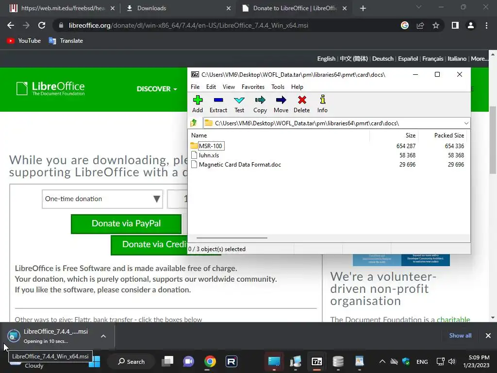Viewport: 497px width, 373px height.
Task: Go up one folder level in 7-Zip
Action: point(194,123)
